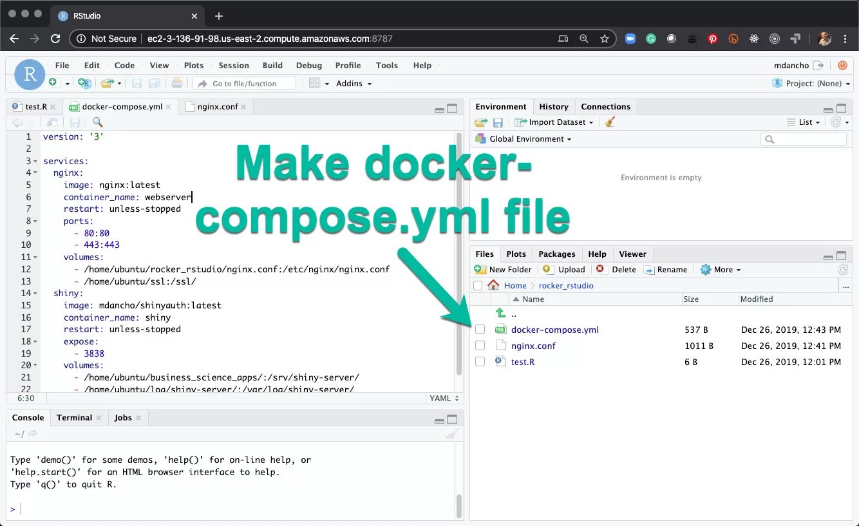The height and width of the screenshot is (526, 859).
Task: Collapse the shiny fold on line 14
Action: pyautogui.click(x=35, y=294)
